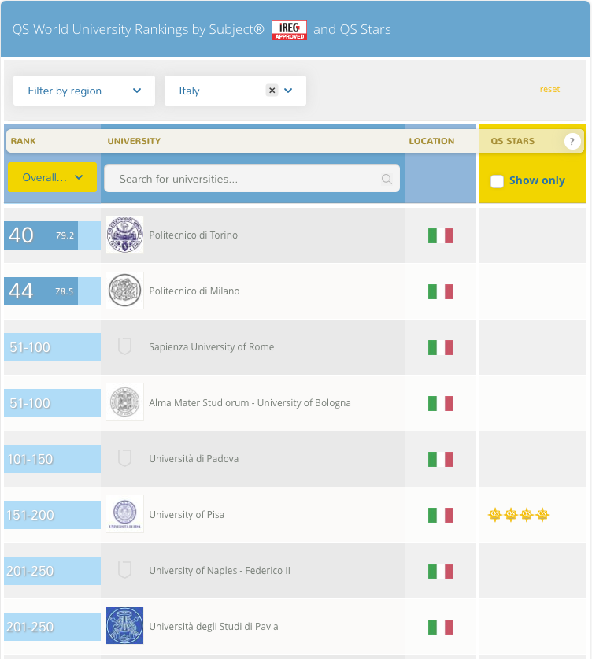Click the 101-150 rank cell
Screen dimensions: 592x659
(x=52, y=459)
